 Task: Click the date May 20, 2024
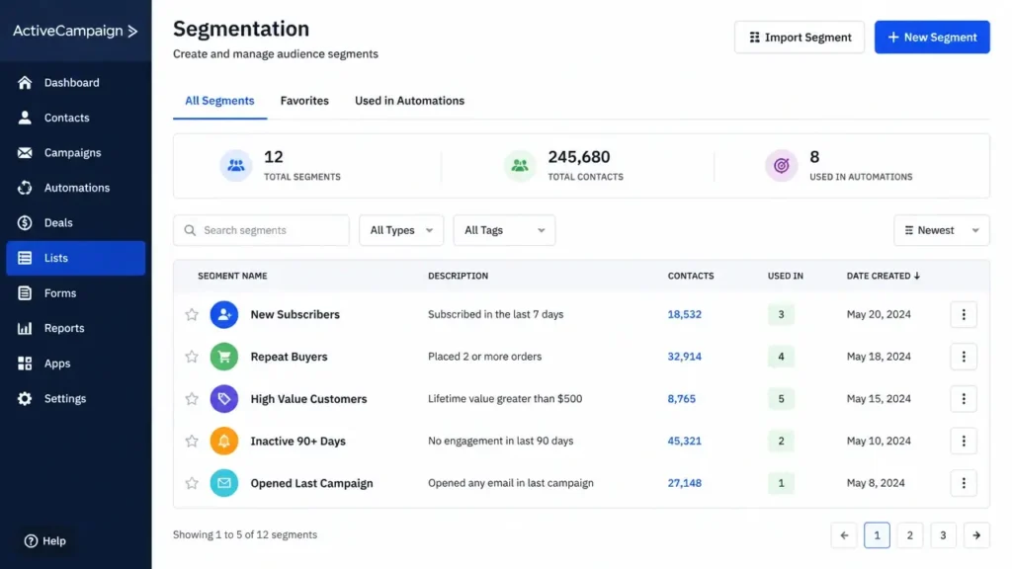coord(879,314)
